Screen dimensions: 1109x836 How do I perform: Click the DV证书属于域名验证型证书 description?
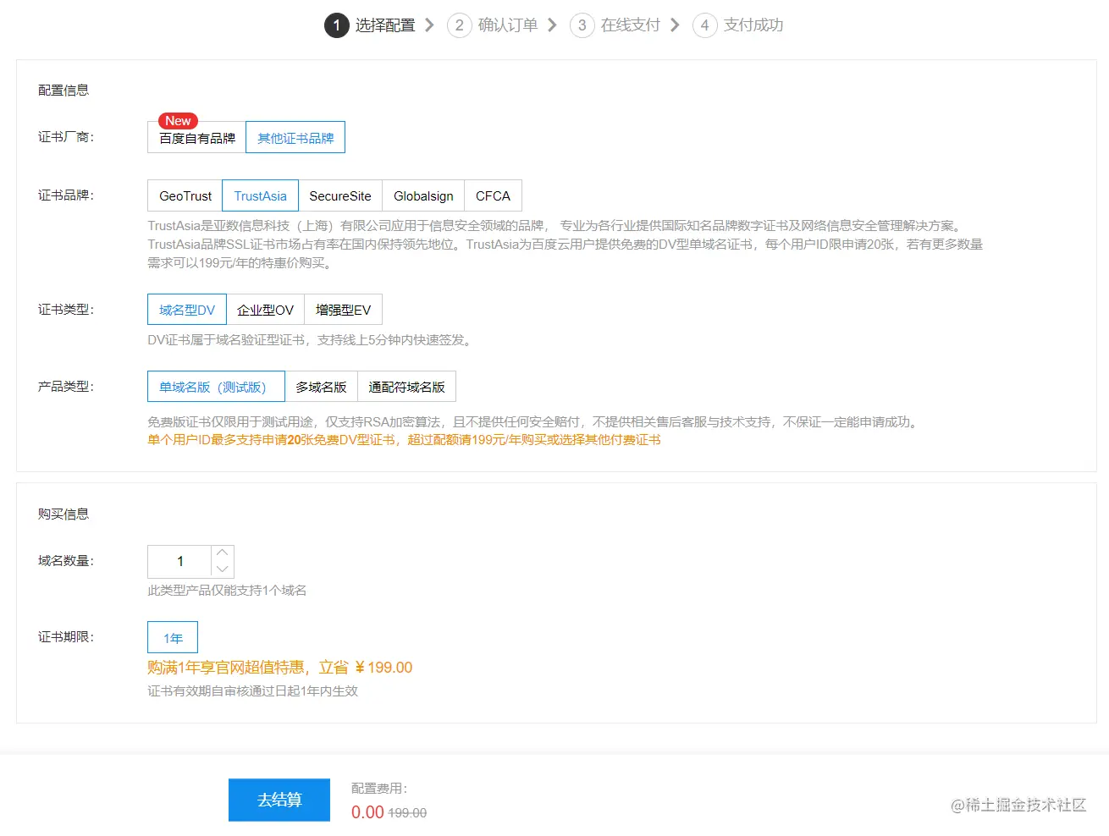[x=310, y=340]
